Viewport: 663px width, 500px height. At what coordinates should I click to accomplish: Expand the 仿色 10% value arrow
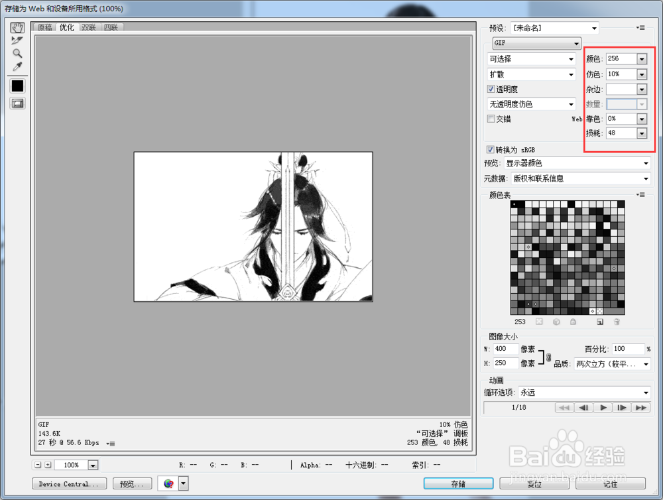(x=642, y=74)
